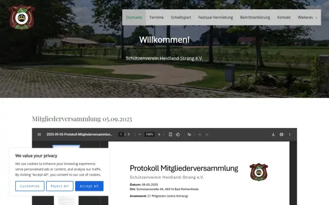Reject all cookies

[60, 186]
